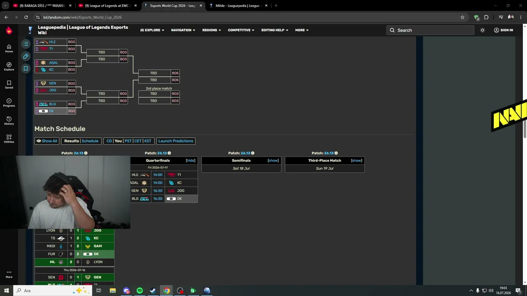Click the Sign In link
Screen dimensions: 527x296
point(503,30)
